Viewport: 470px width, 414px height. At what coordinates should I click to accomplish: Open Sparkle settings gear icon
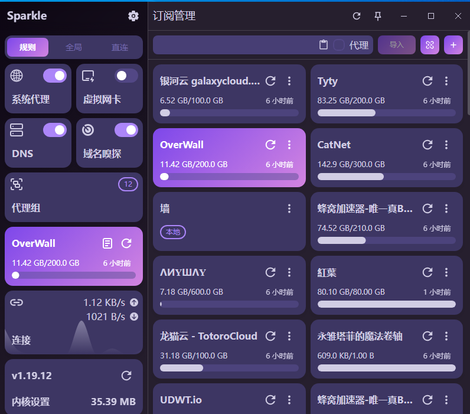point(133,16)
